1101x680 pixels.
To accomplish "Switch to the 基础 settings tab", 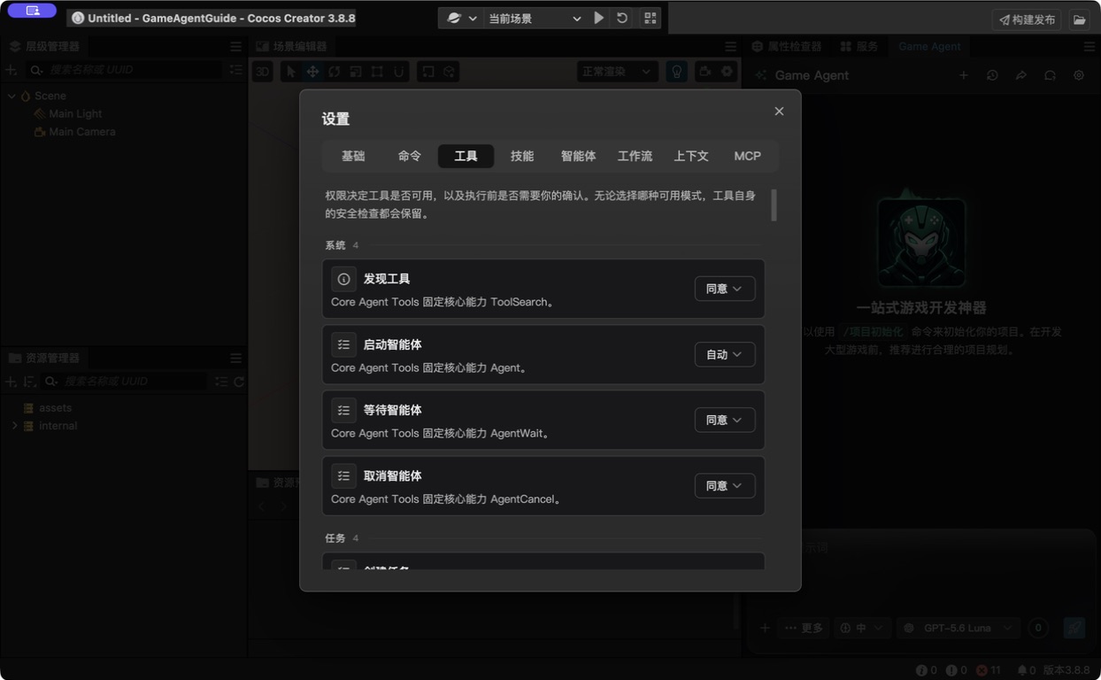I will (x=353, y=156).
